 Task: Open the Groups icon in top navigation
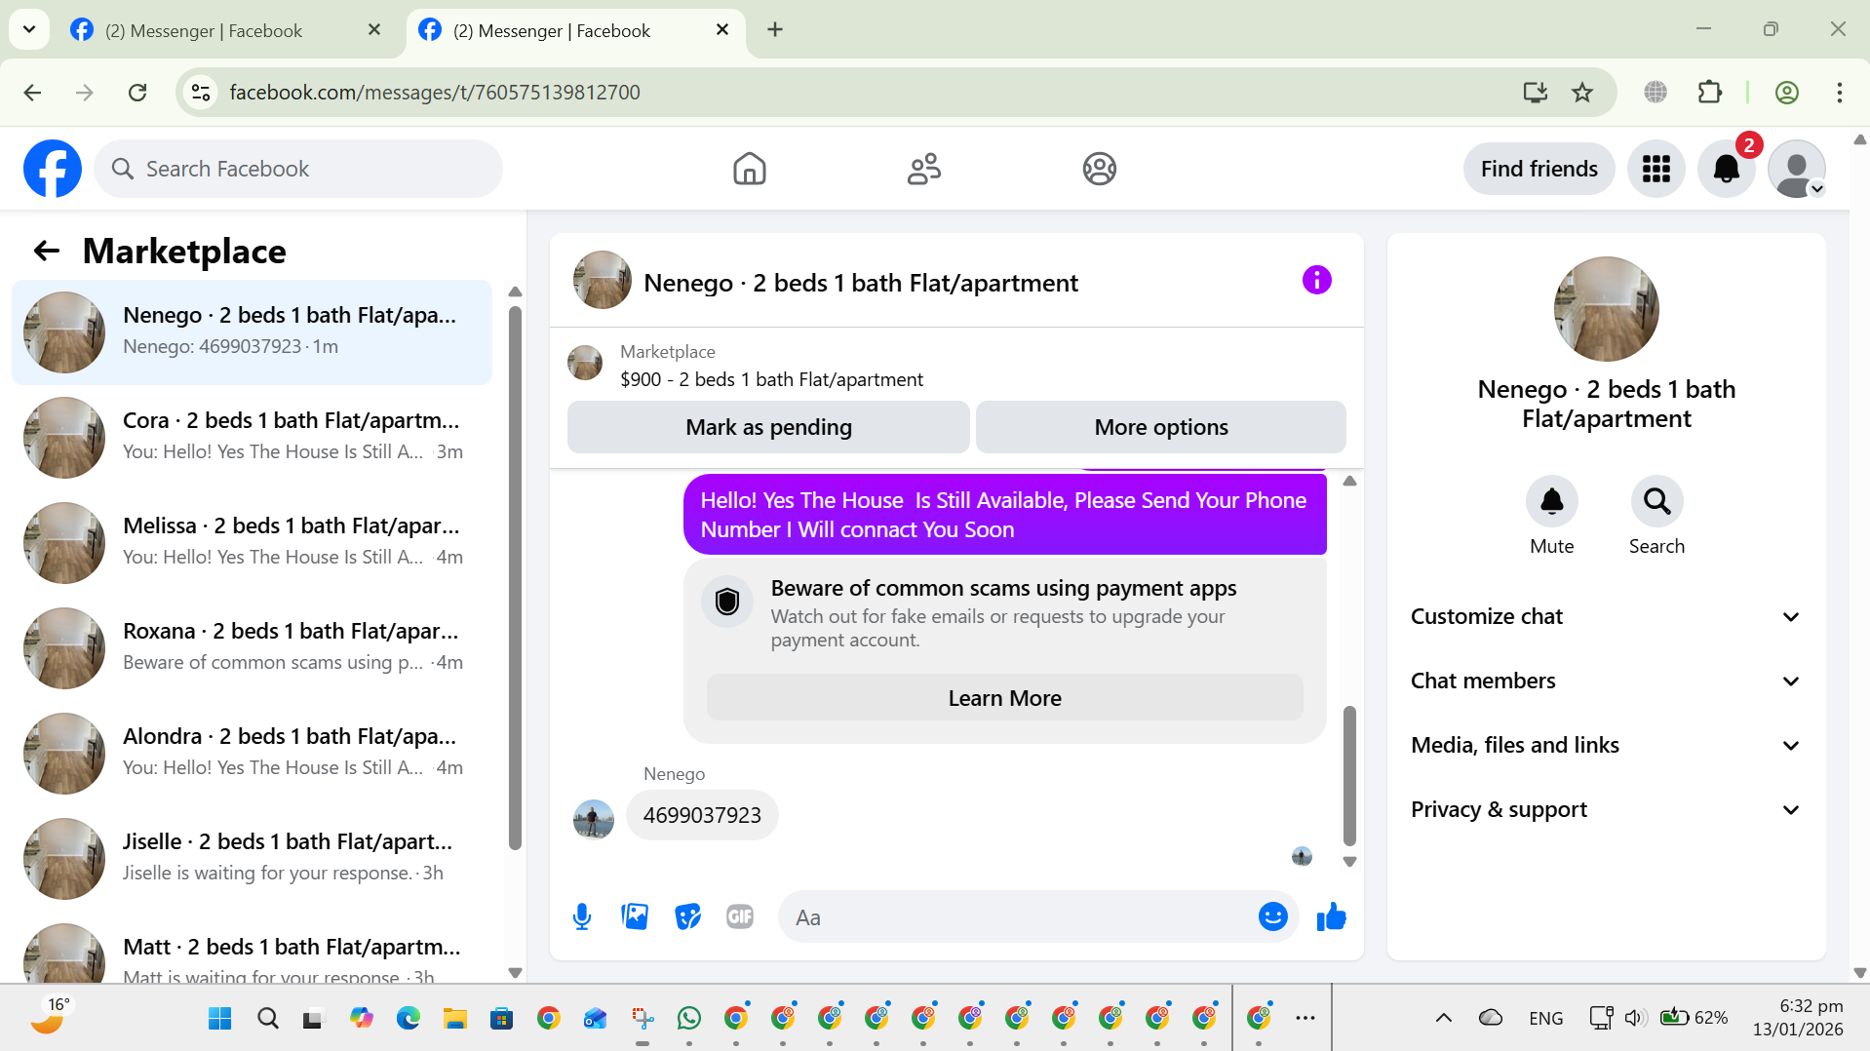(1099, 169)
